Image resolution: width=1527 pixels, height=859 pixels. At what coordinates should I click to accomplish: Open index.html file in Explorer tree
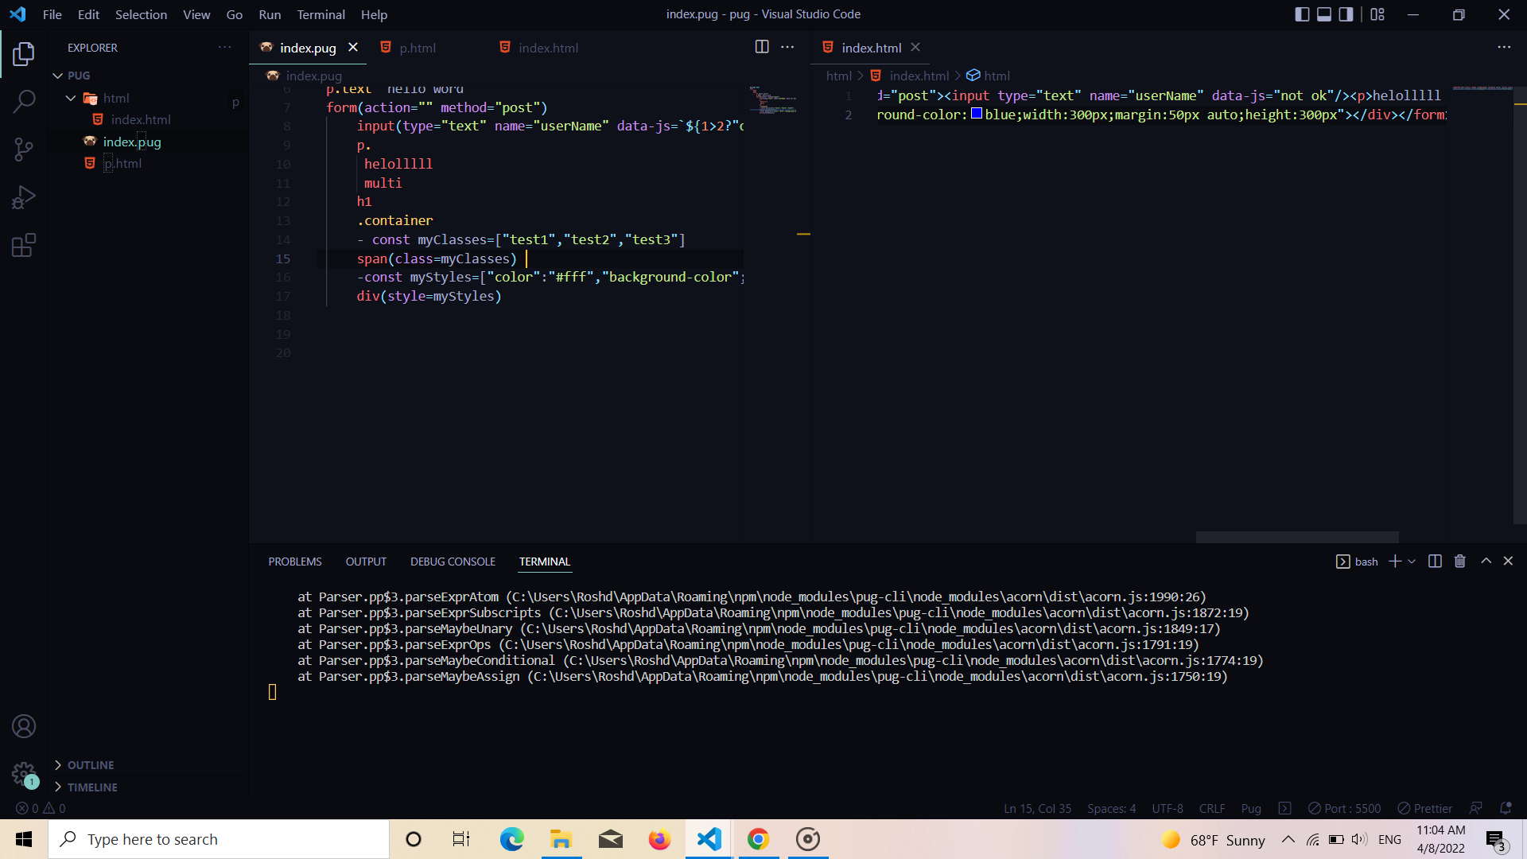click(x=141, y=119)
